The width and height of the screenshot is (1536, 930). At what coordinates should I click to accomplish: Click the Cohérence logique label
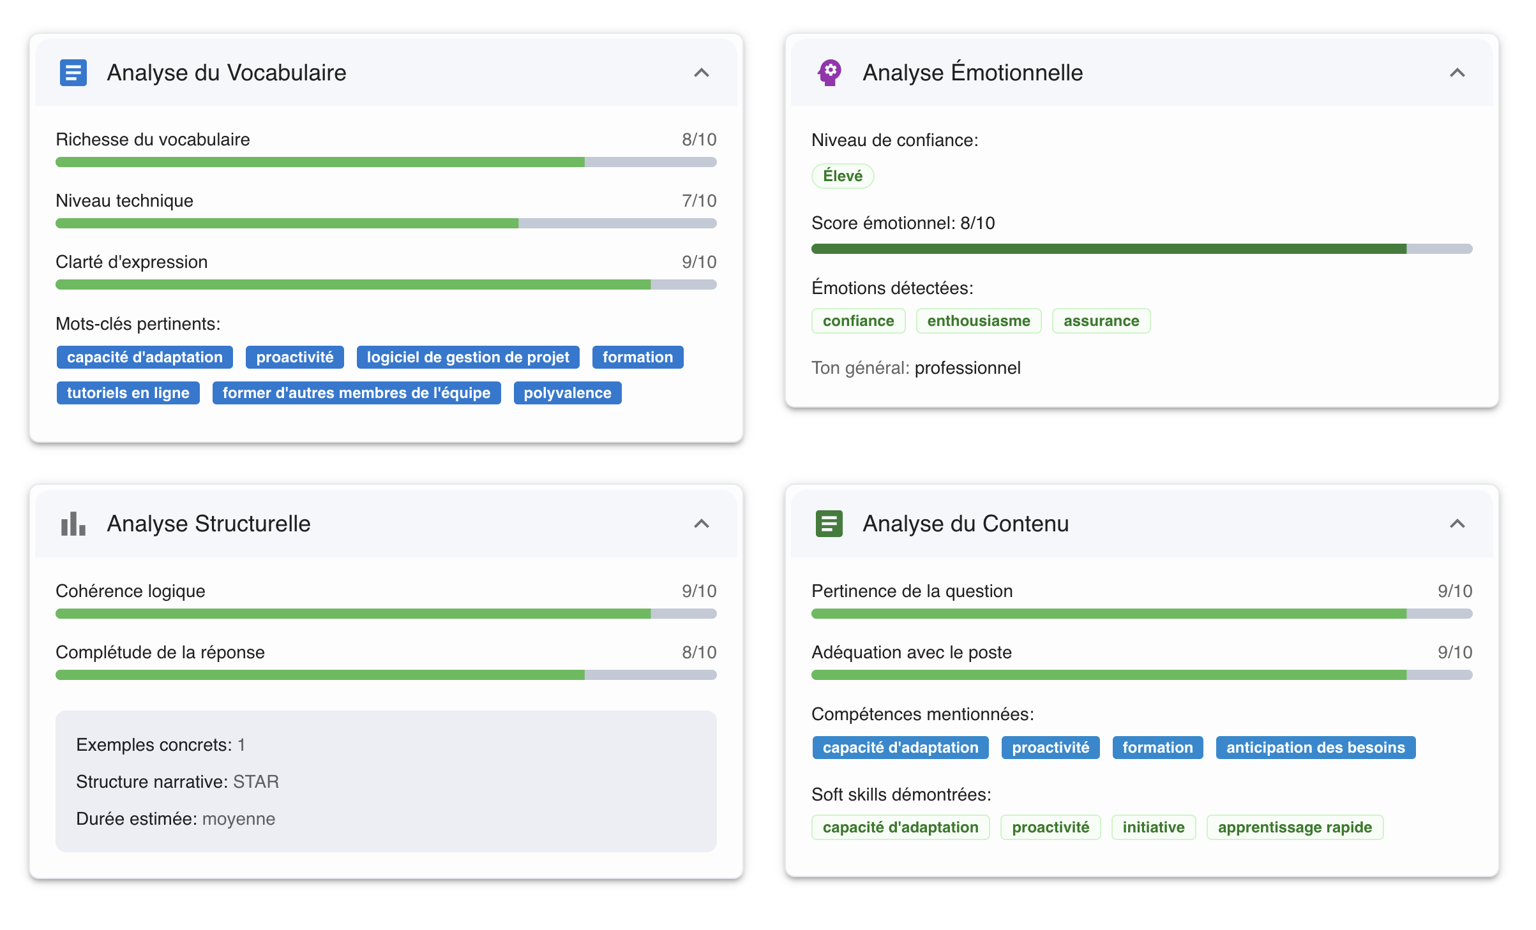pyautogui.click(x=130, y=591)
